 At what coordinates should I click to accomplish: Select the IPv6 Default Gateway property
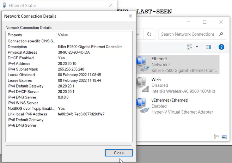click(26, 120)
